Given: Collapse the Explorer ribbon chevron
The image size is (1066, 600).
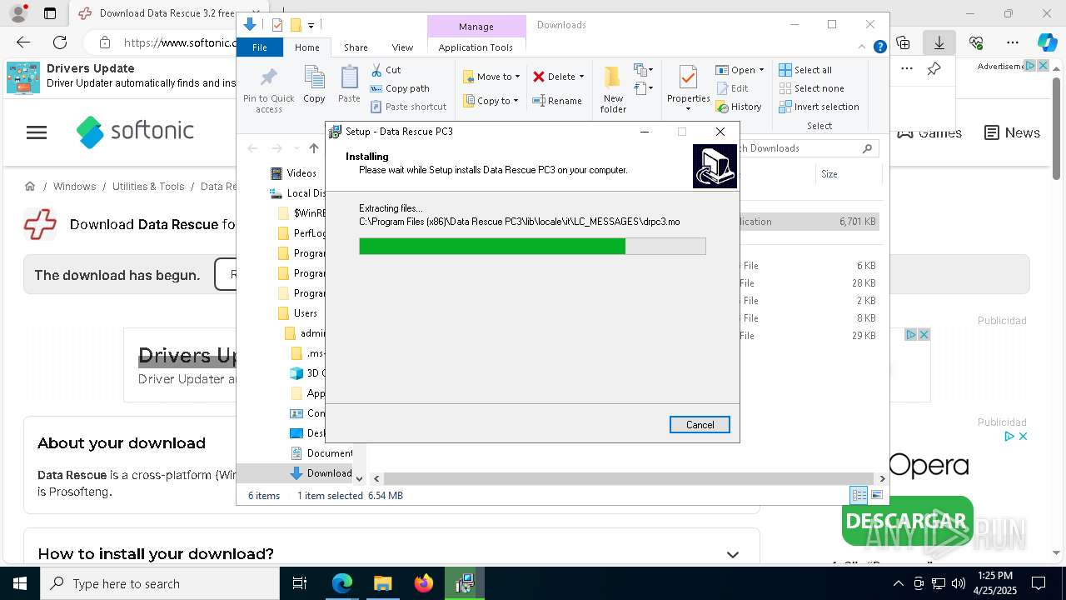Looking at the screenshot, I should click(x=863, y=47).
